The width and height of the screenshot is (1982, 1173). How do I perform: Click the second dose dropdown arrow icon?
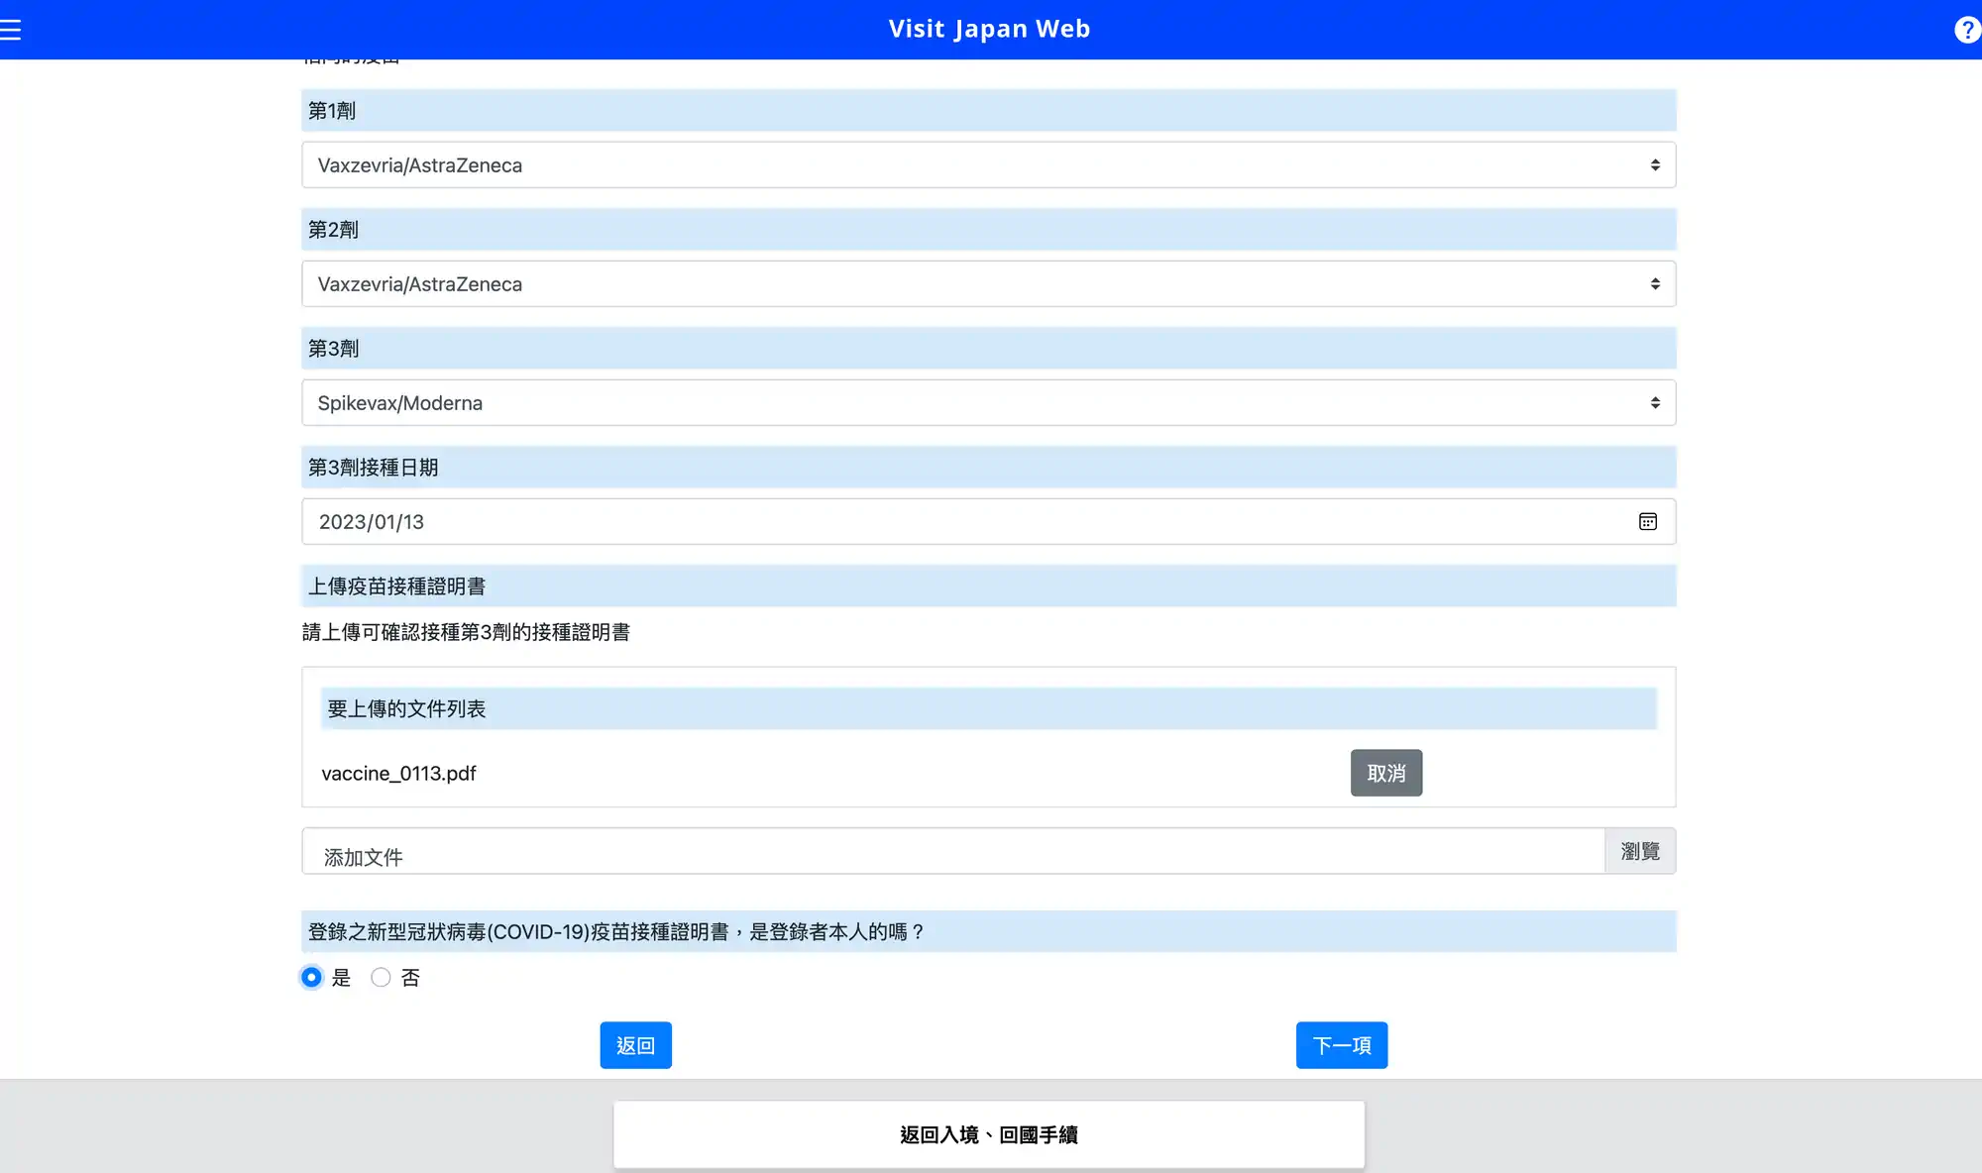pos(1655,284)
